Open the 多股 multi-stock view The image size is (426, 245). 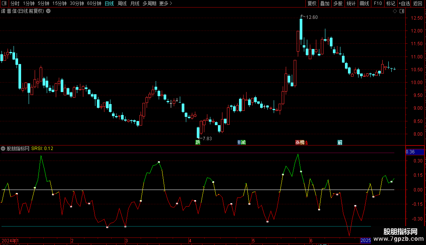tap(338, 3)
